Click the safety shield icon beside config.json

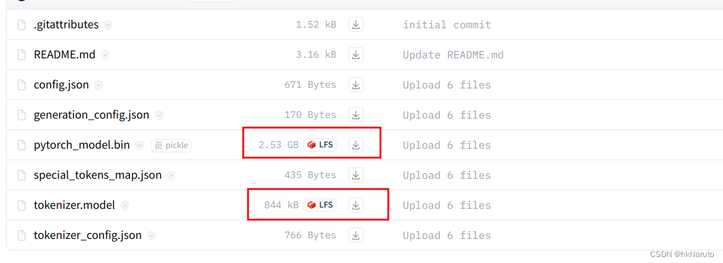pos(98,85)
